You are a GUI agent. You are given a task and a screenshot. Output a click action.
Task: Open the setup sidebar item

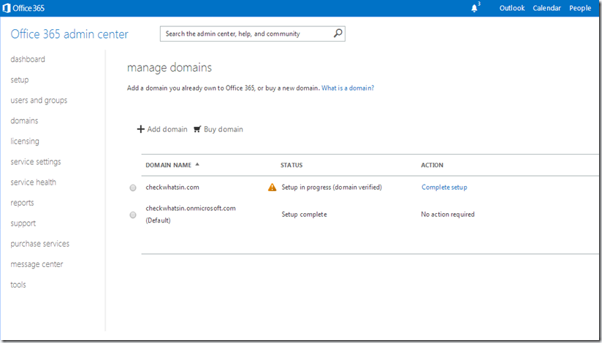point(20,80)
